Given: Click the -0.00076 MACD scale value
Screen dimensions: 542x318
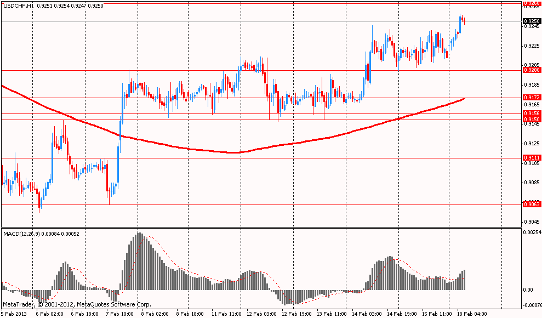Looking at the screenshot, I should (x=533, y=305).
